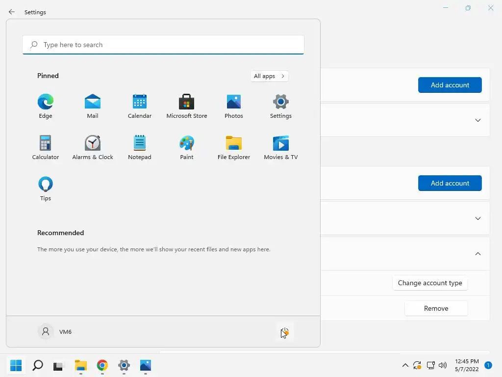Show All apps list
Viewport: 502px width, 377px height.
pos(269,76)
